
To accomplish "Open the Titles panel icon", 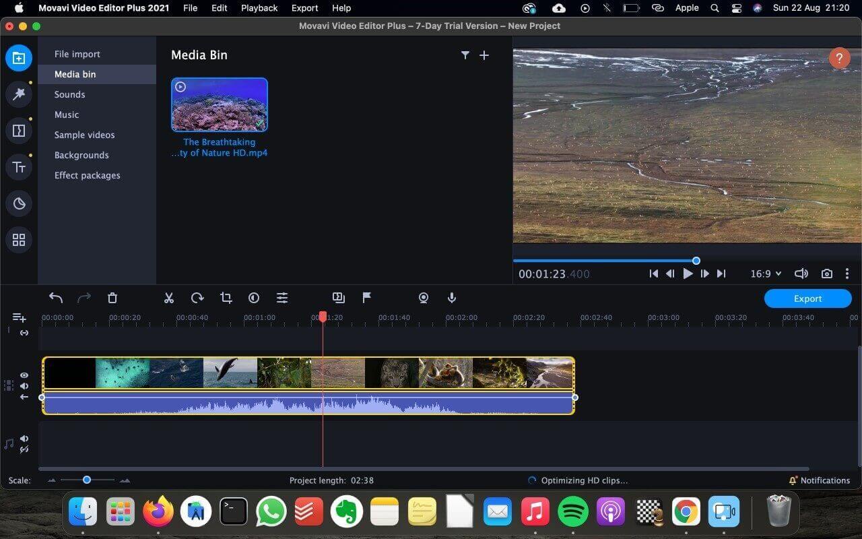I will click(19, 167).
